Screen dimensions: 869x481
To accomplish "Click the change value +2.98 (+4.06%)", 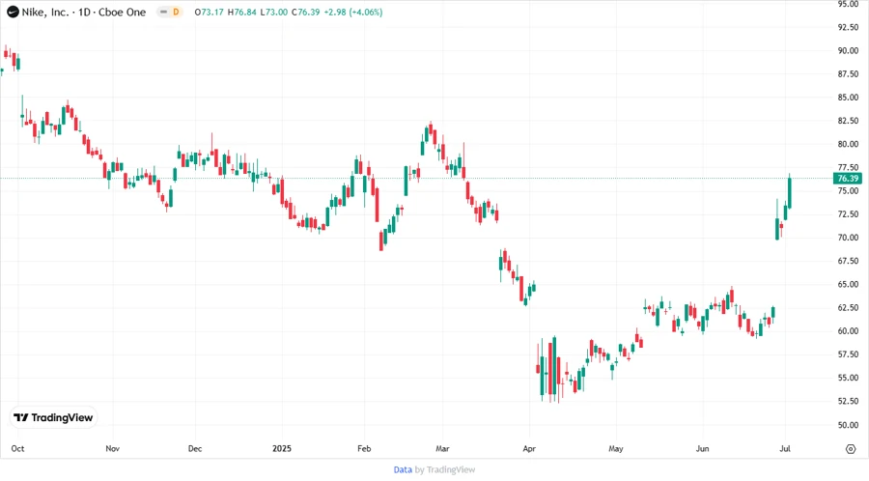I will (353, 13).
